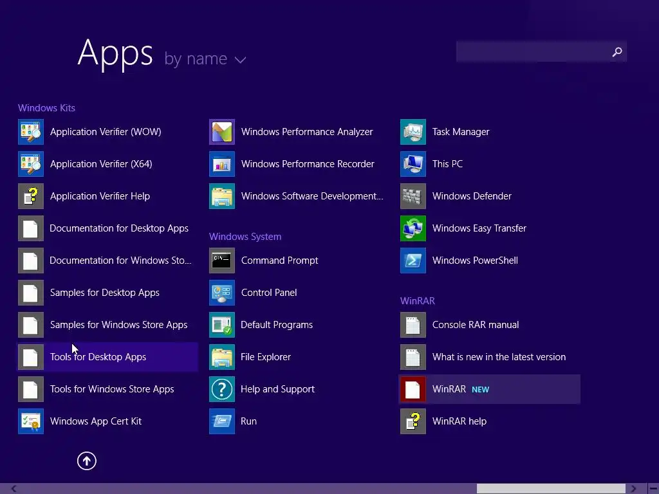Launch Windows Performance Recorder icon

[222, 164]
